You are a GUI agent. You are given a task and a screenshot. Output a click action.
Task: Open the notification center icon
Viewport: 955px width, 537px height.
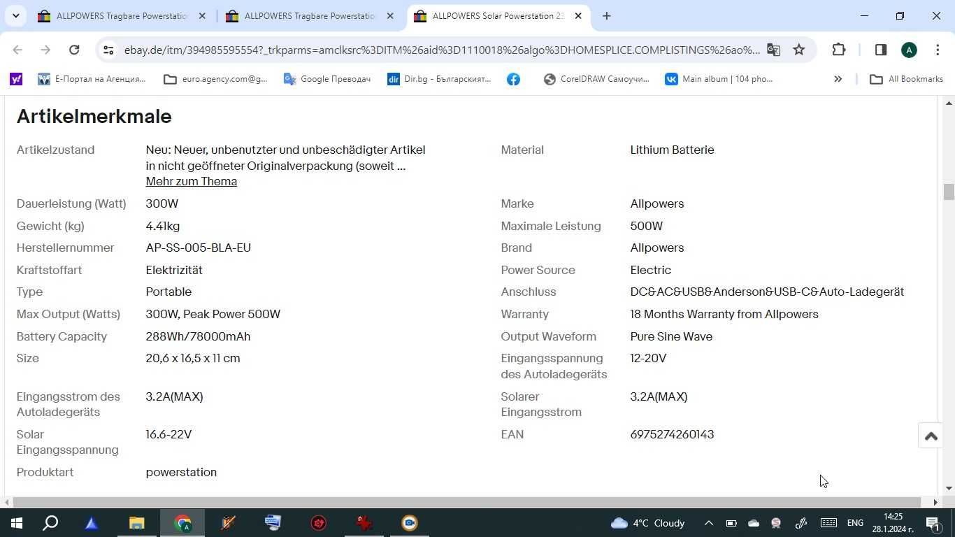click(932, 523)
